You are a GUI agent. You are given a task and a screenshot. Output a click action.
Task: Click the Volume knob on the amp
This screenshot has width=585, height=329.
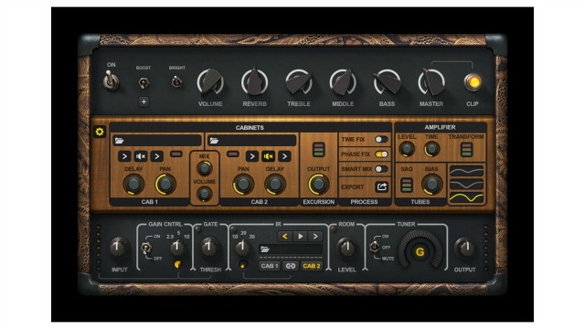[x=210, y=81]
